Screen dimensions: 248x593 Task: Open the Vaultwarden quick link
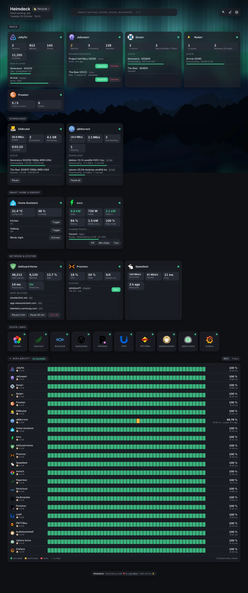click(81, 342)
